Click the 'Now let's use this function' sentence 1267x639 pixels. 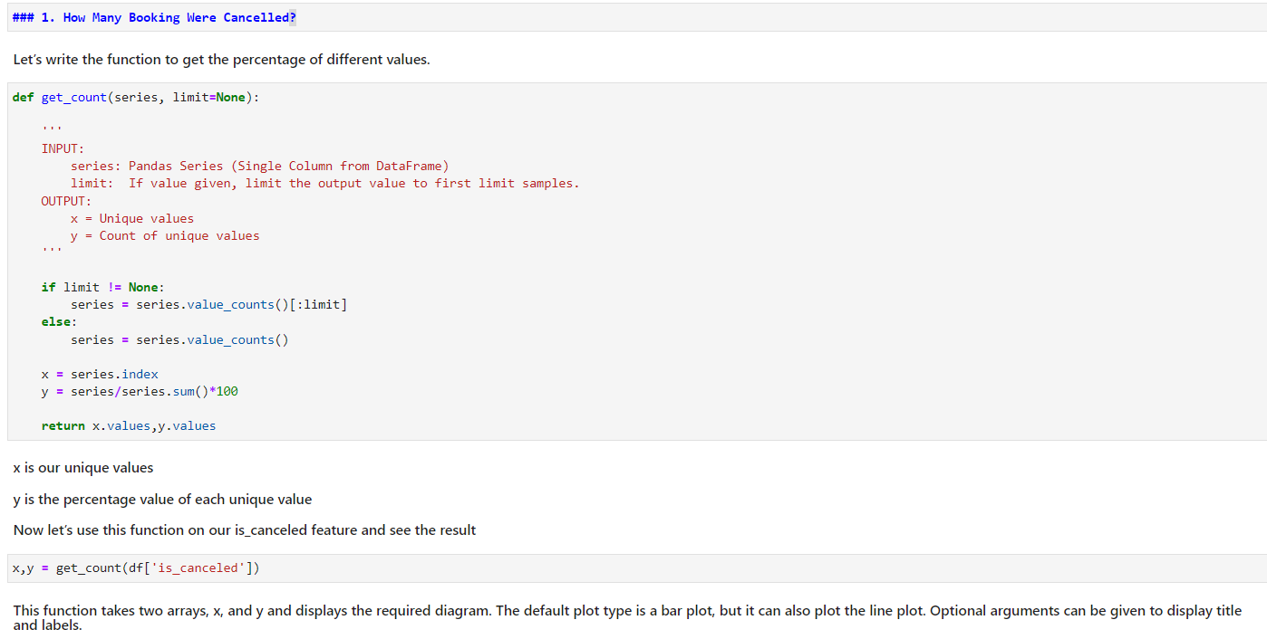pyautogui.click(x=245, y=530)
